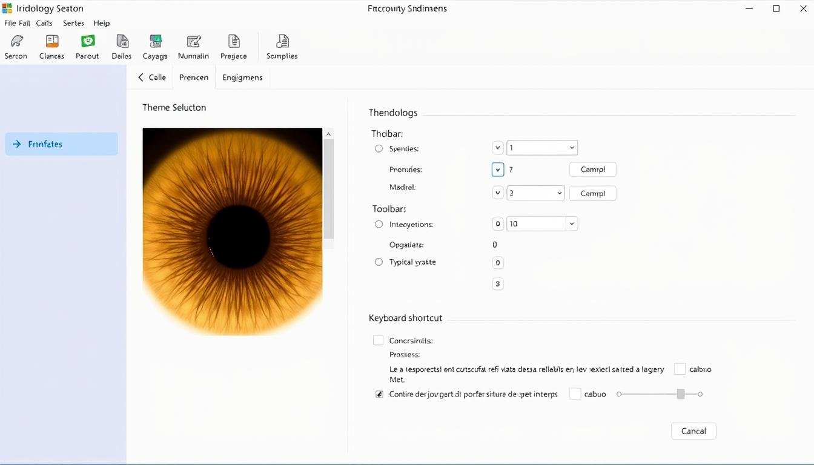Select the green Parout icon
The width and height of the screenshot is (814, 465).
pyautogui.click(x=88, y=42)
